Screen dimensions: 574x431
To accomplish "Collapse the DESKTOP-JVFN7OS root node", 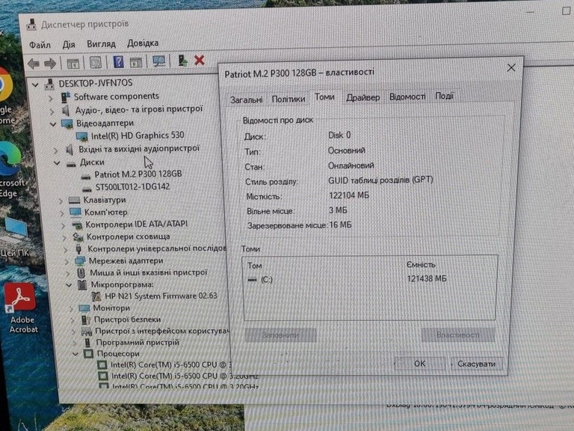I will click(35, 85).
